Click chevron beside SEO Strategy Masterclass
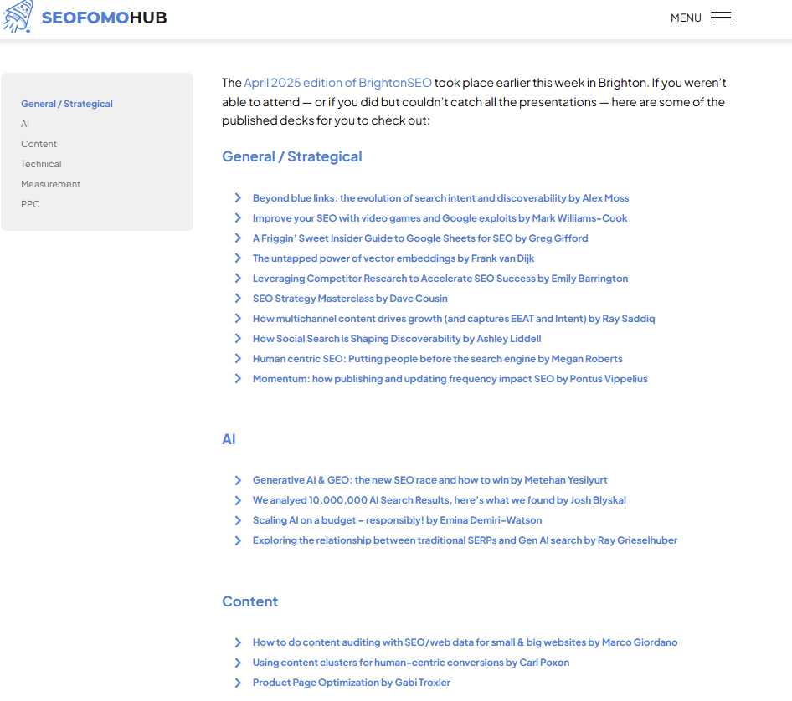792x701 pixels. click(238, 299)
